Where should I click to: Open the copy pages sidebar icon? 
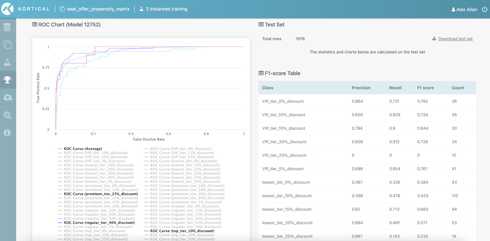click(x=7, y=45)
